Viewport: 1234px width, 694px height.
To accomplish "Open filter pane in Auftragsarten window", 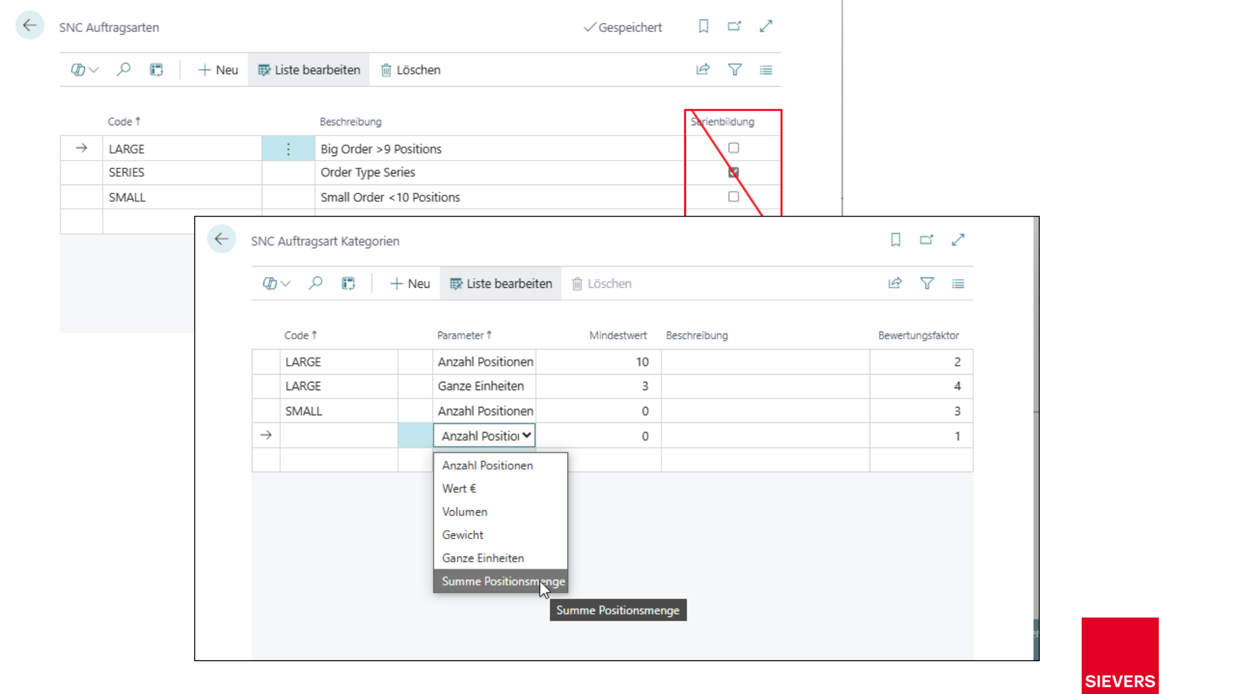I will coord(735,69).
